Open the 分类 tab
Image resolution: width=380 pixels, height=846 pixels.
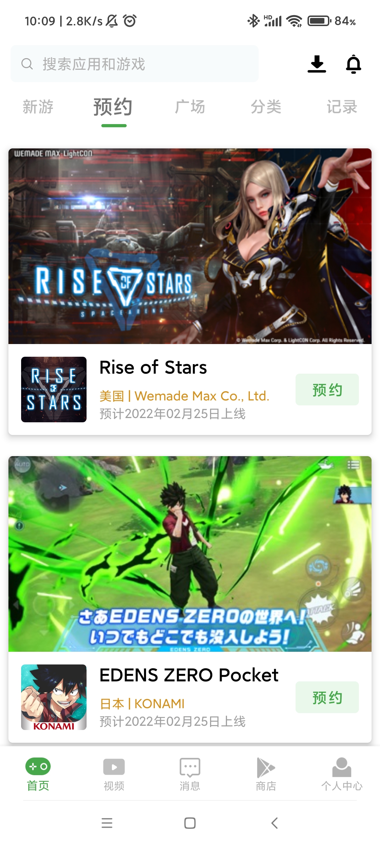266,107
